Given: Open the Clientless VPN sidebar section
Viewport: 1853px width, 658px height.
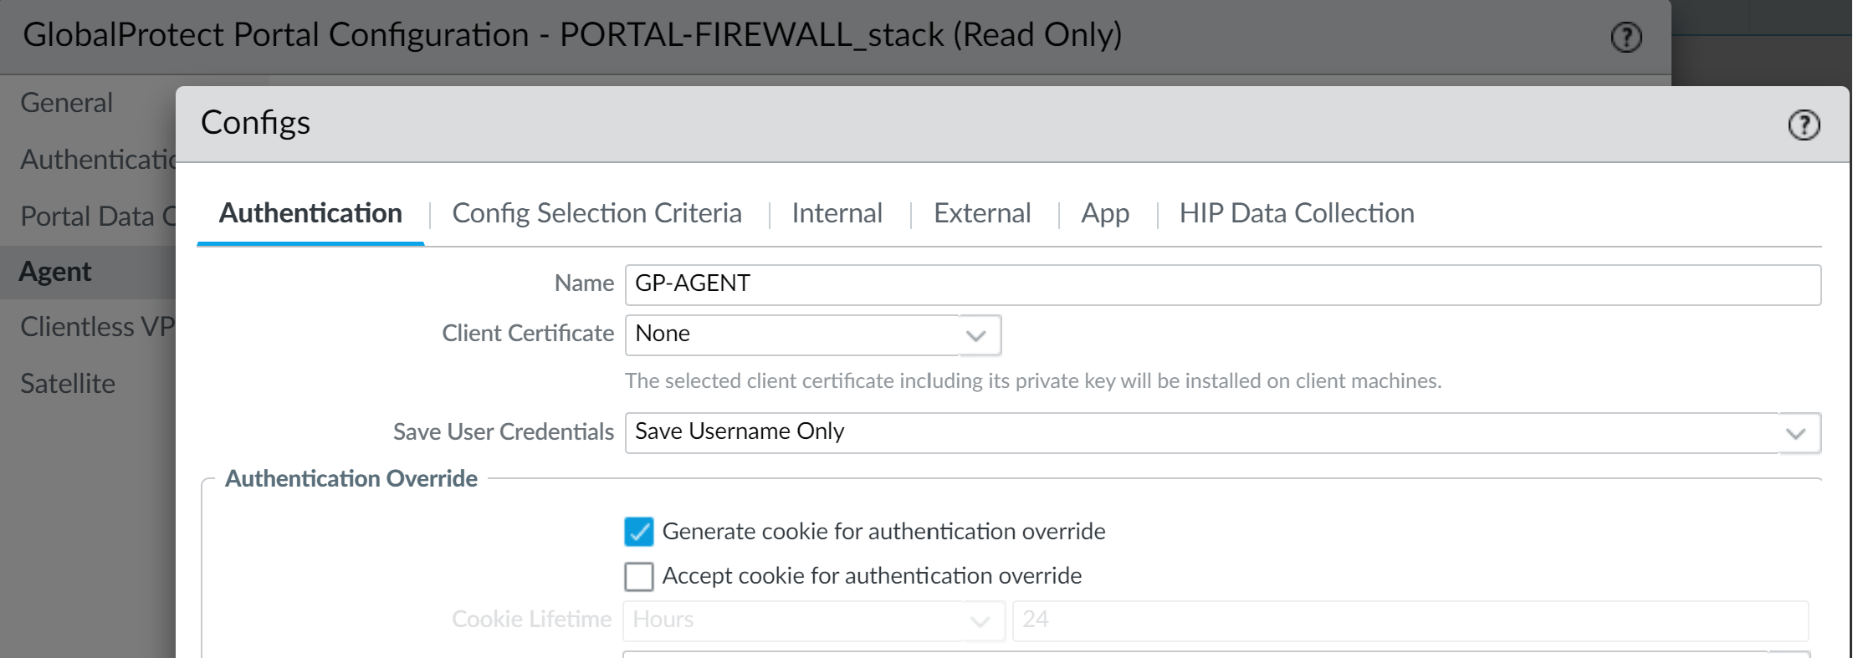Looking at the screenshot, I should 96,327.
